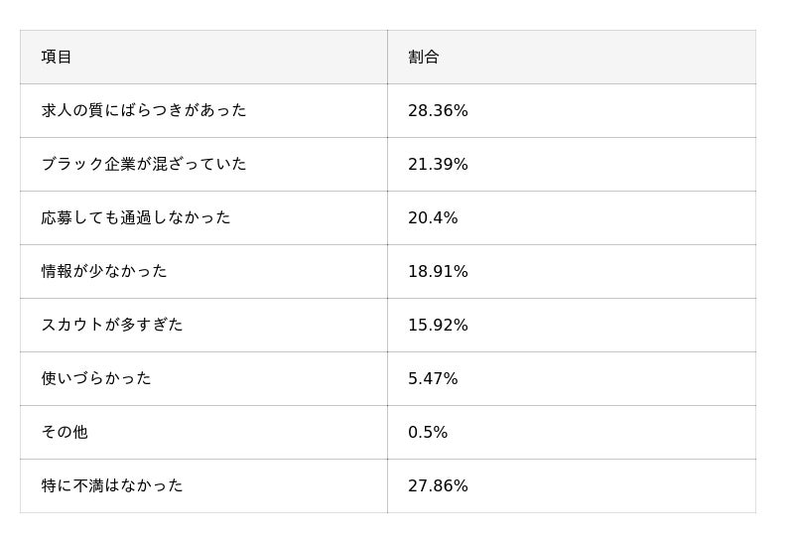Image resolution: width=794 pixels, height=543 pixels.
Task: Click the 15.92% value cell
Action: click(438, 326)
